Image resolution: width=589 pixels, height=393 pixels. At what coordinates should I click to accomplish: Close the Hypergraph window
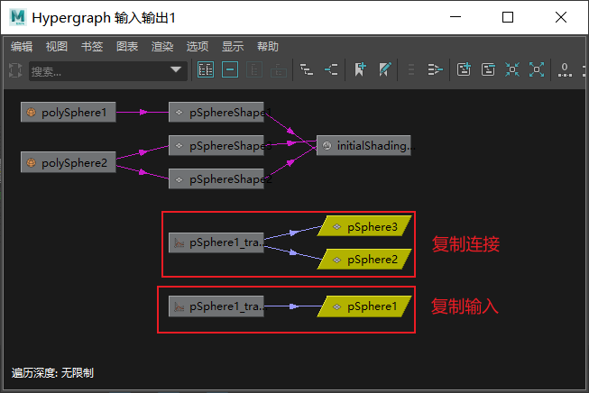[561, 17]
